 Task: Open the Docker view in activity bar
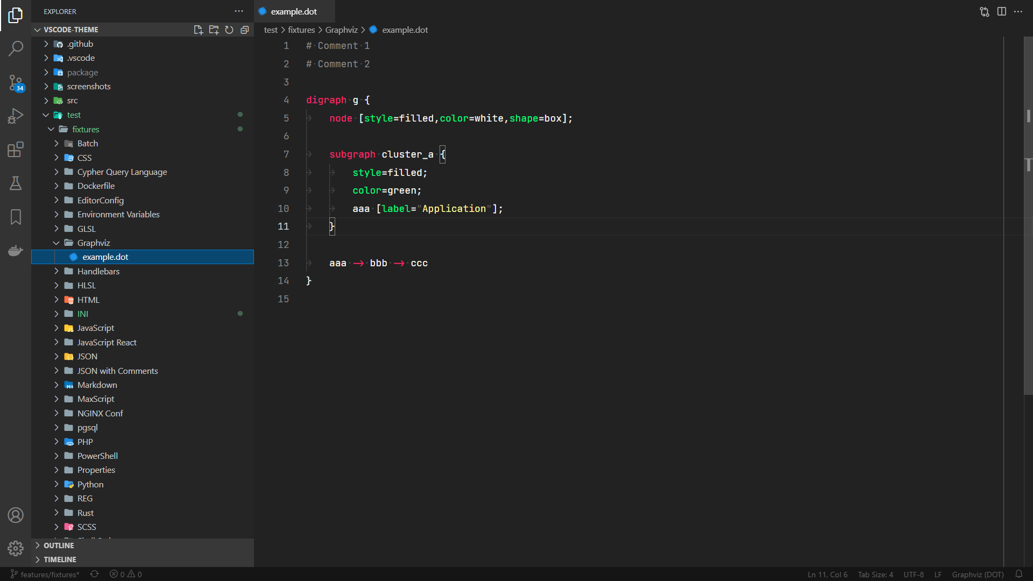point(16,251)
